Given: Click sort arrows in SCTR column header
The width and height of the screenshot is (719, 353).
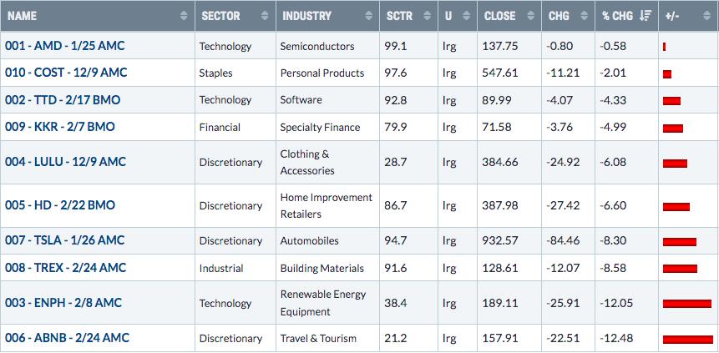Looking at the screenshot, I should click(427, 16).
